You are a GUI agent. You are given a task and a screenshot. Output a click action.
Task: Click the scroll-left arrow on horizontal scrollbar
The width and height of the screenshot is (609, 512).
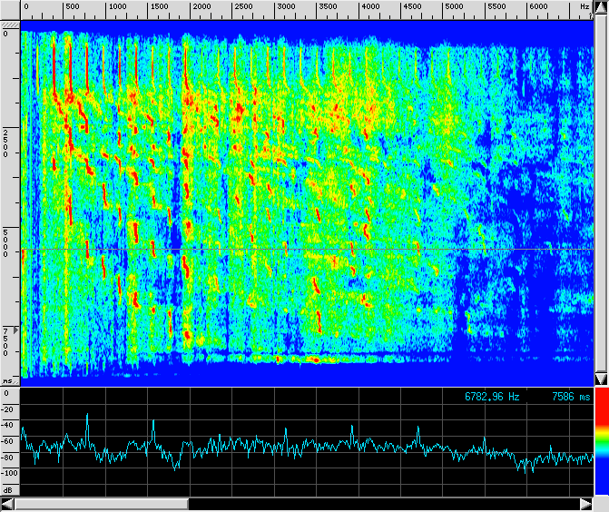pyautogui.click(x=7, y=504)
